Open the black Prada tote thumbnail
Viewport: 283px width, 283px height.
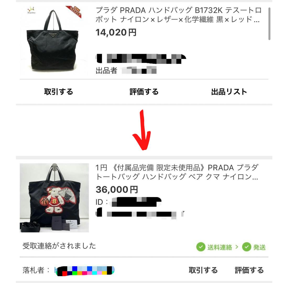pyautogui.click(x=54, y=40)
